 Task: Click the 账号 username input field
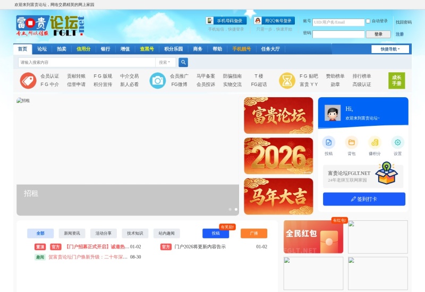(x=338, y=22)
